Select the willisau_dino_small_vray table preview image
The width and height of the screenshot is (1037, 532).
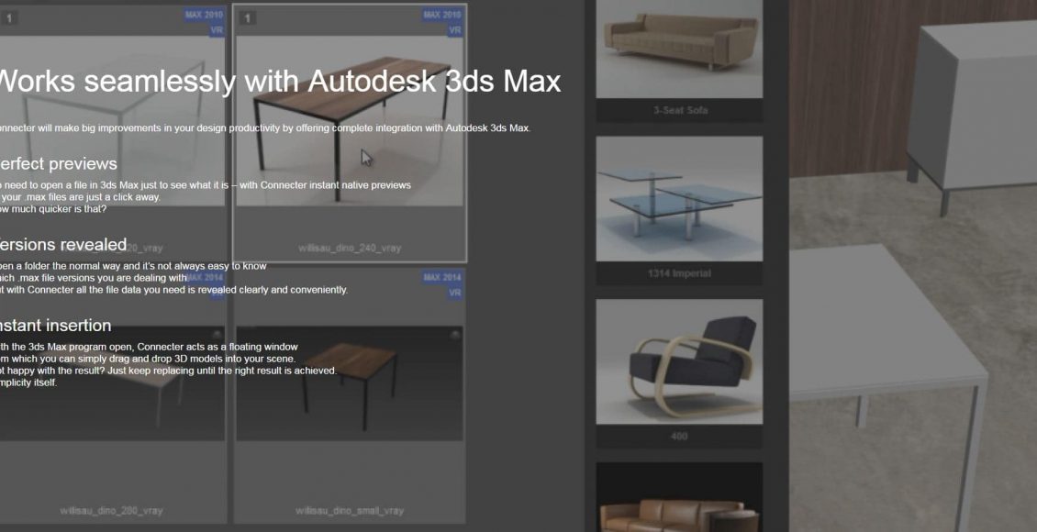coord(349,385)
